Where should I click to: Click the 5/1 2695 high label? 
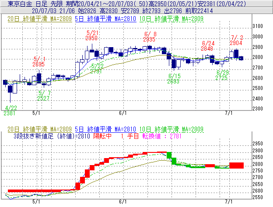(x=38, y=62)
